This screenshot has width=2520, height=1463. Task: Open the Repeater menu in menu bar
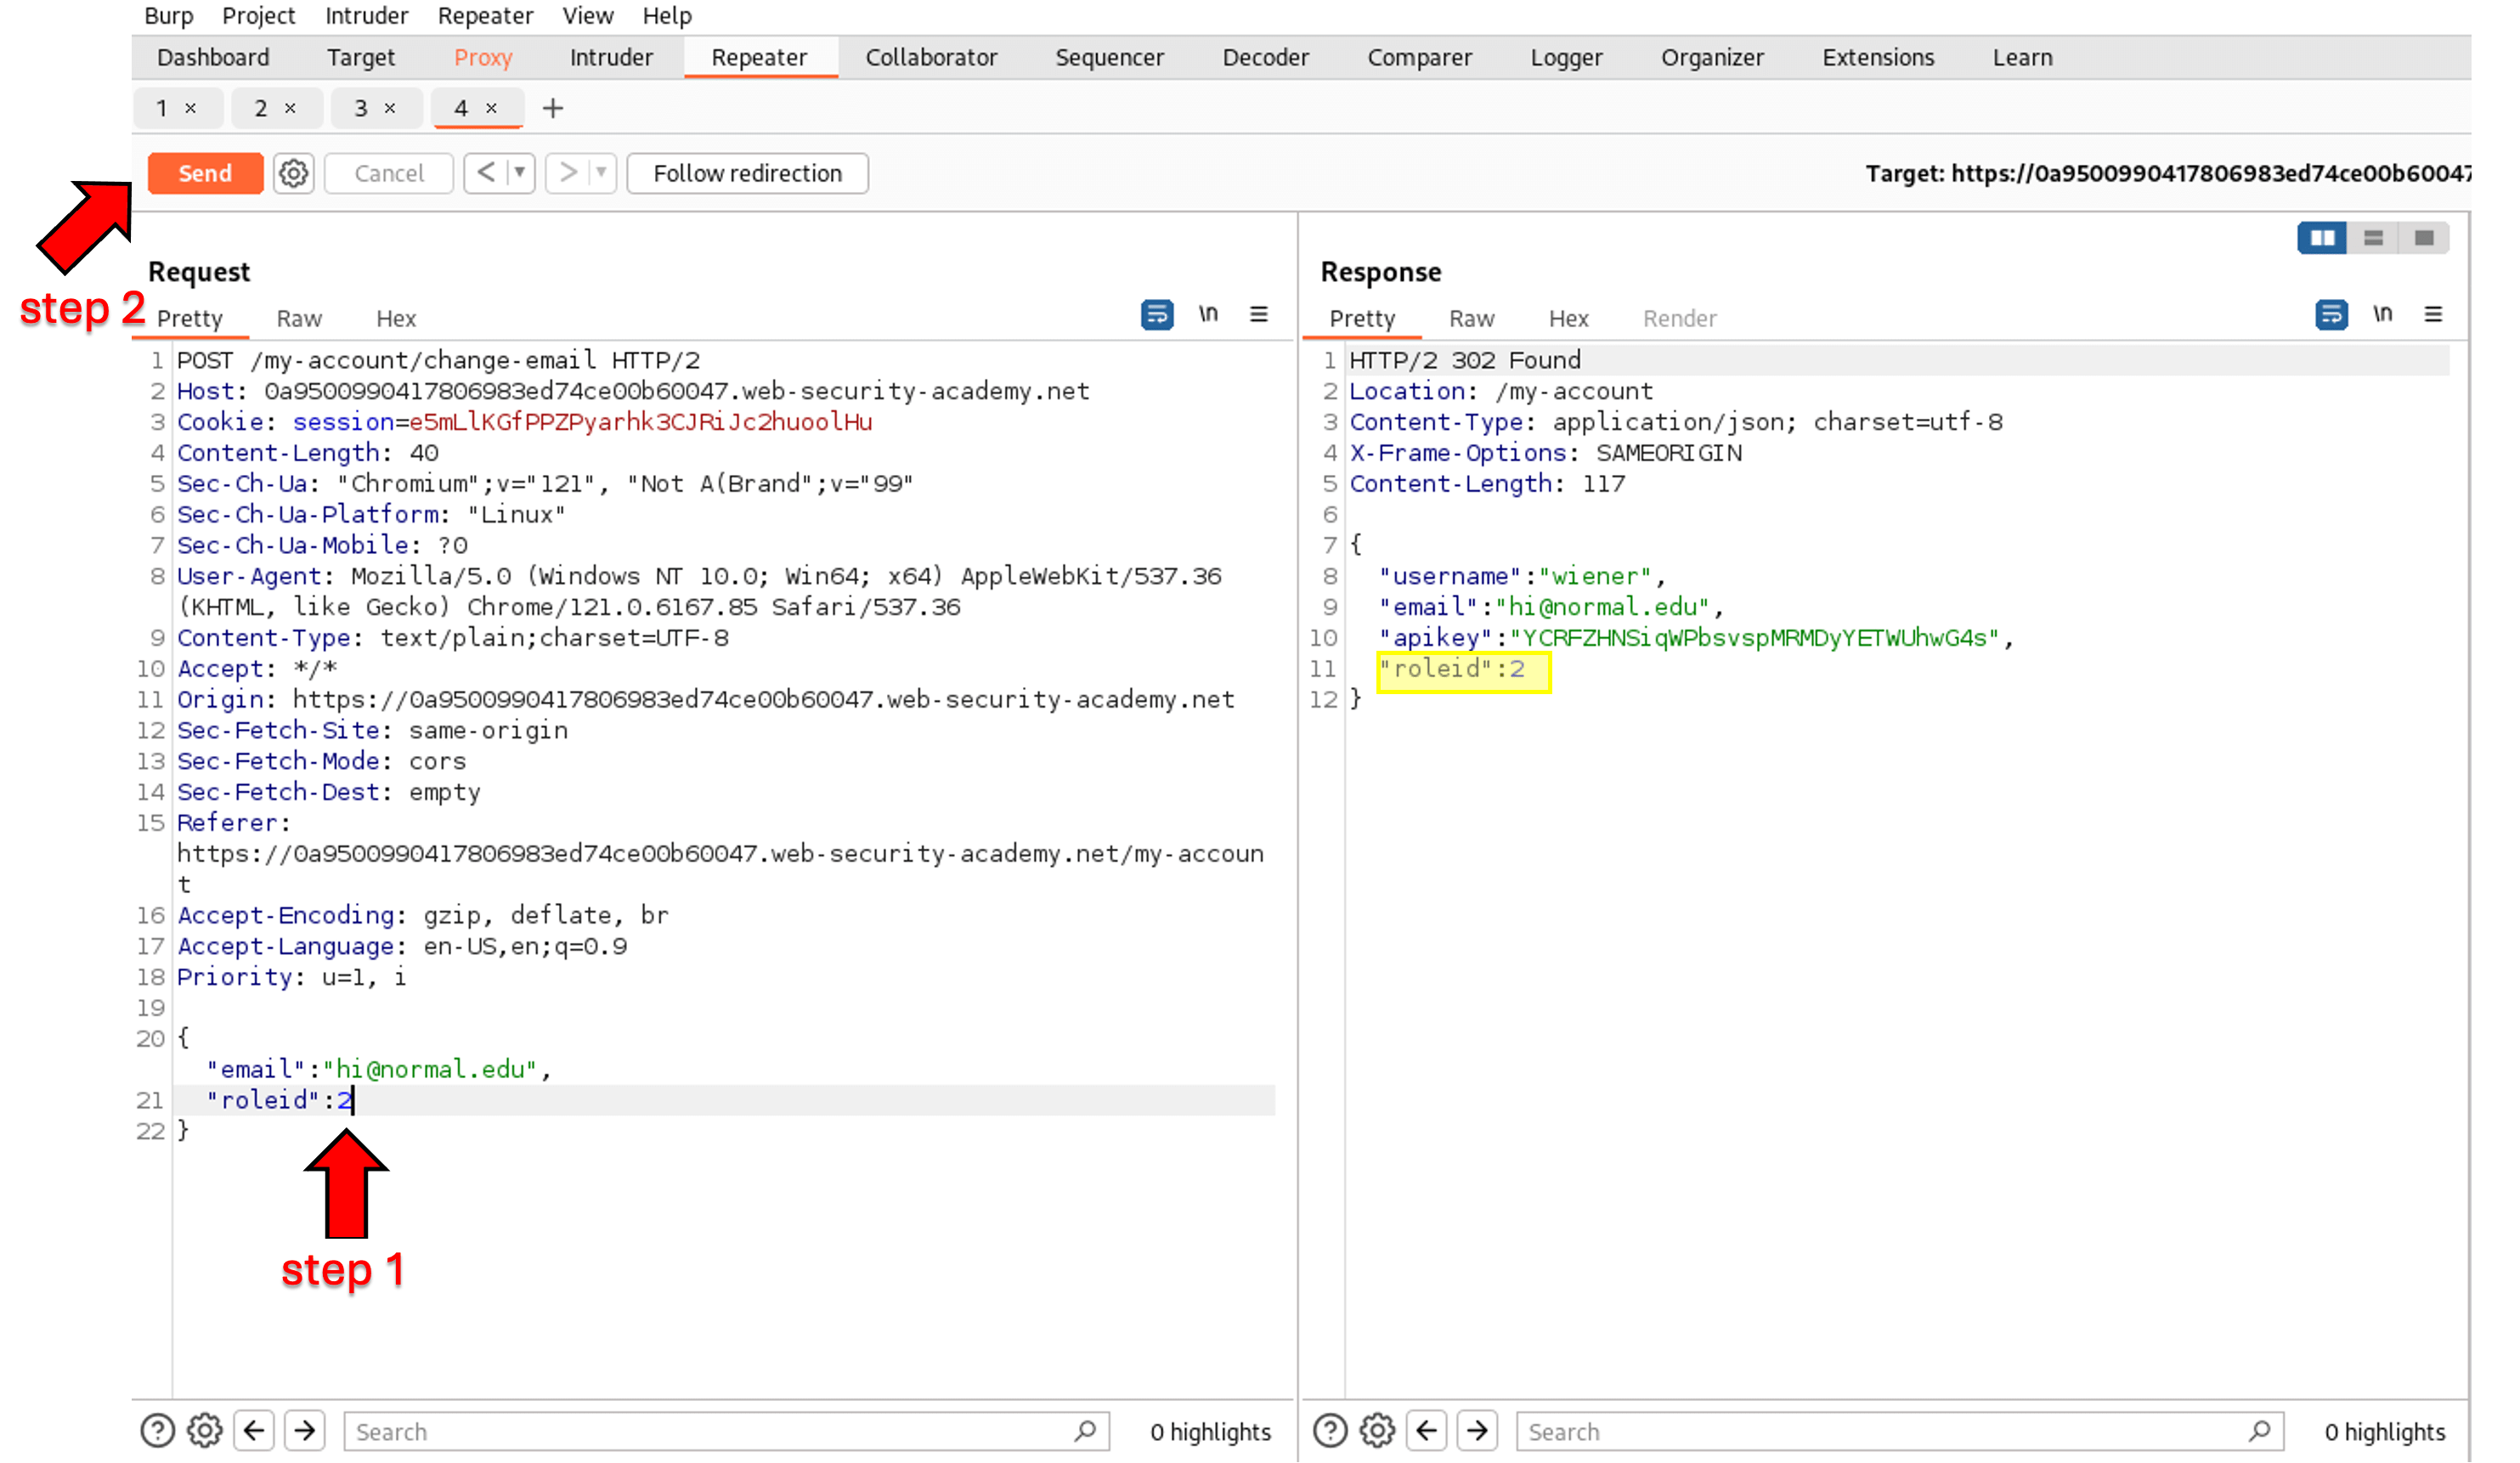point(485,16)
